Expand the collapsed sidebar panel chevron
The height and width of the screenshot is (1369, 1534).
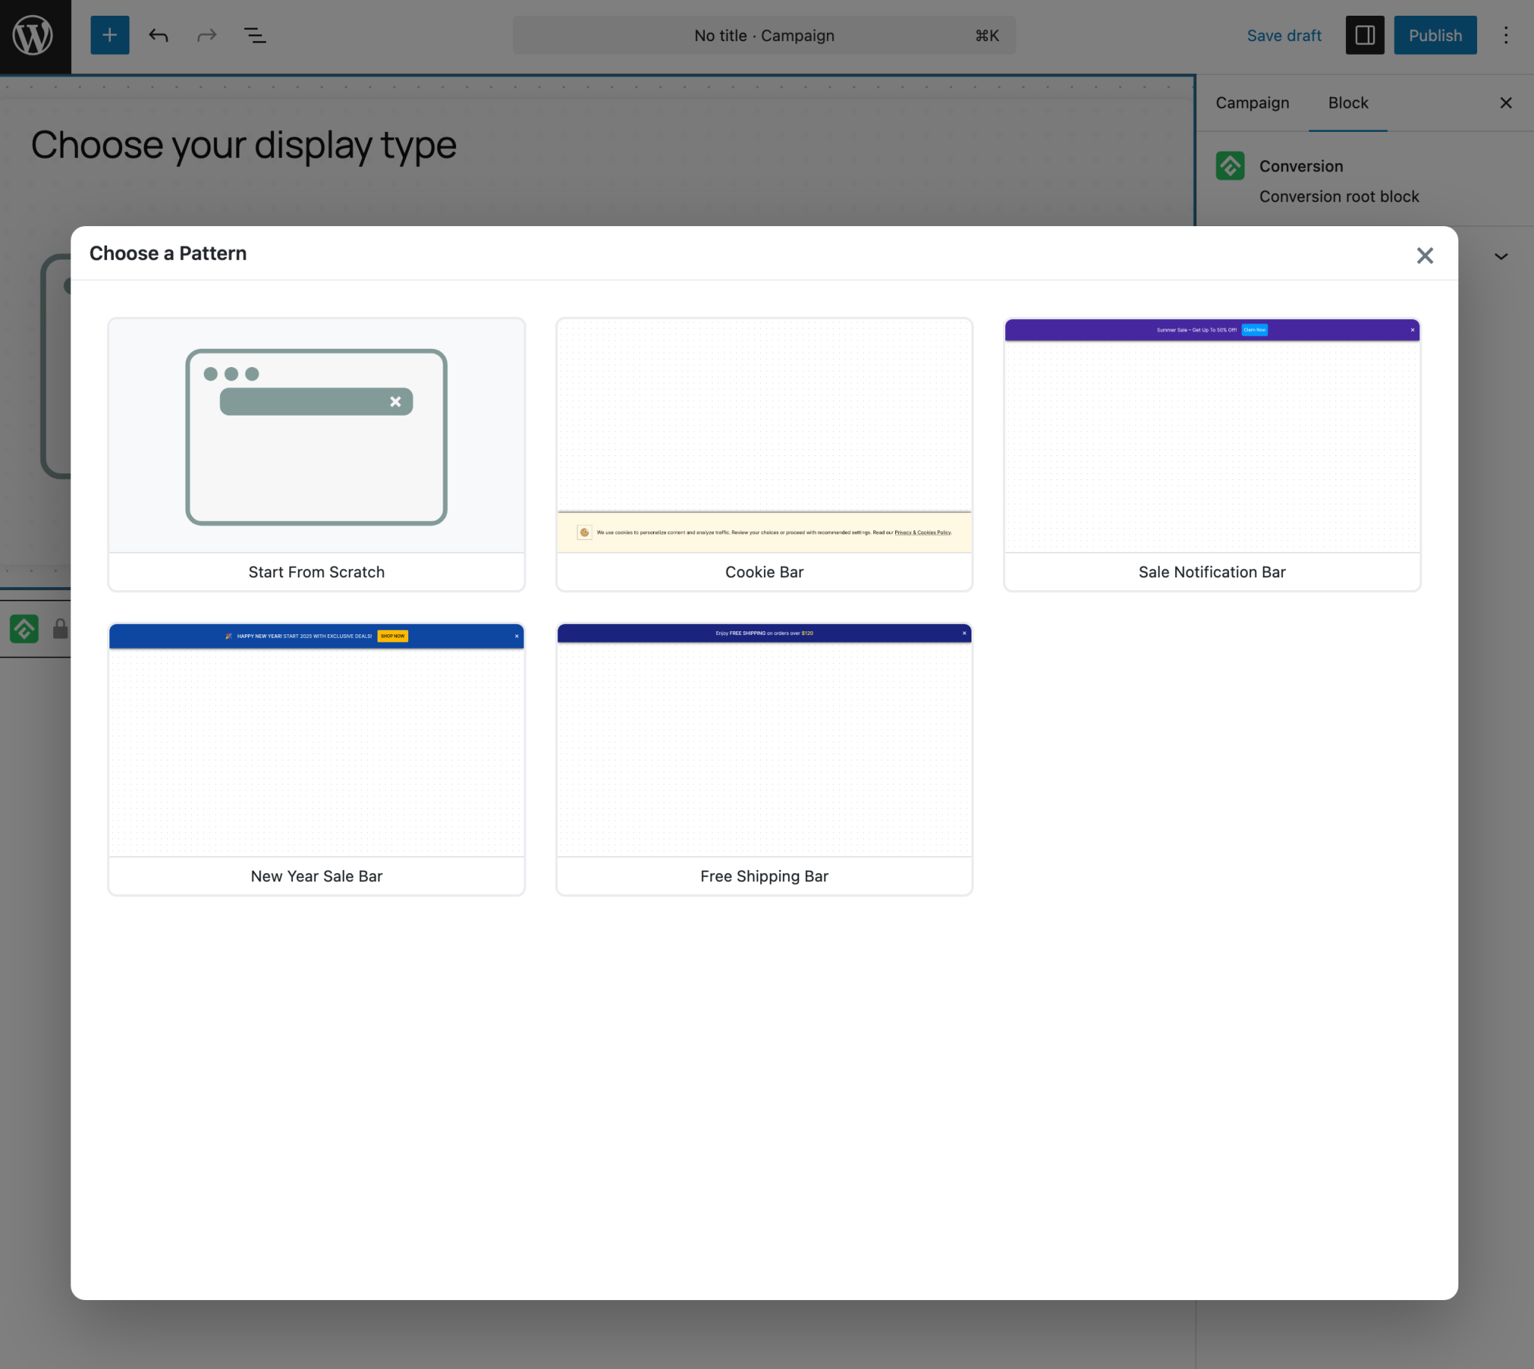tap(1501, 256)
